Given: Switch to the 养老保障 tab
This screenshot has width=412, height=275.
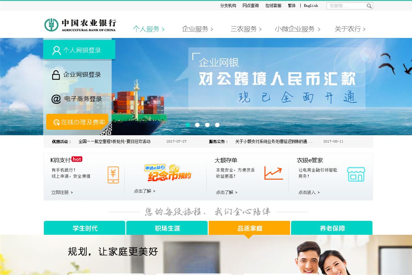Looking at the screenshot, I should tap(332, 228).
